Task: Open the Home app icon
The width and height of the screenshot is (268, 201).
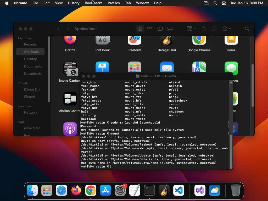Action: click(231, 40)
